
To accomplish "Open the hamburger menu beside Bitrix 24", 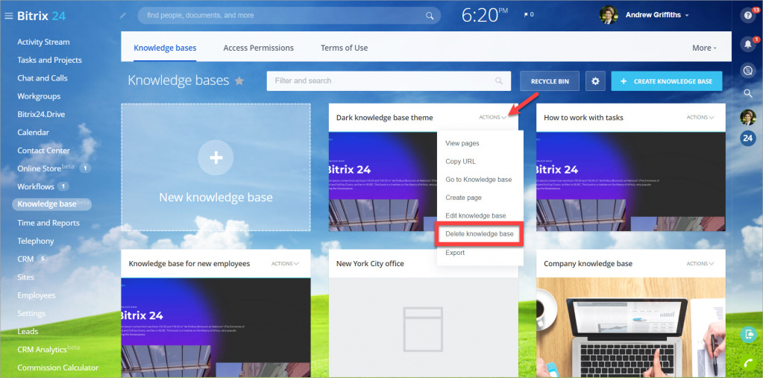I will (x=8, y=16).
